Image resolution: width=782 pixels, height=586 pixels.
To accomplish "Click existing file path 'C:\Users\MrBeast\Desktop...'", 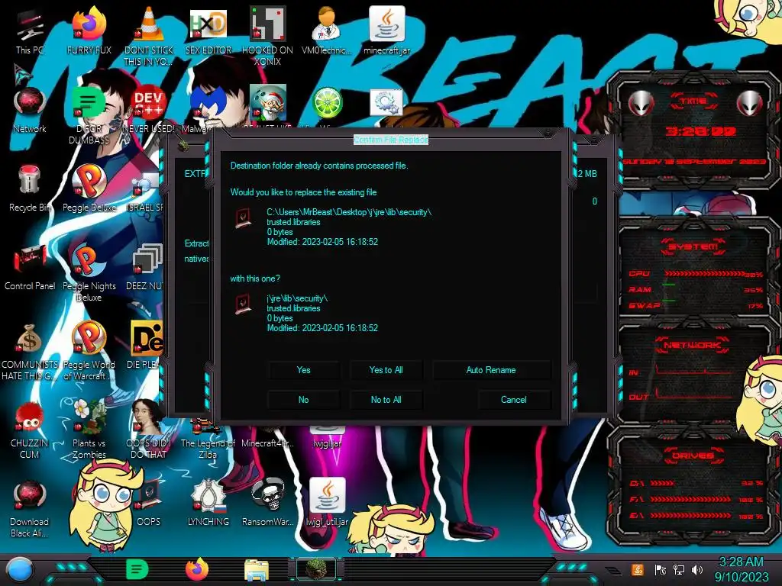I will click(349, 212).
